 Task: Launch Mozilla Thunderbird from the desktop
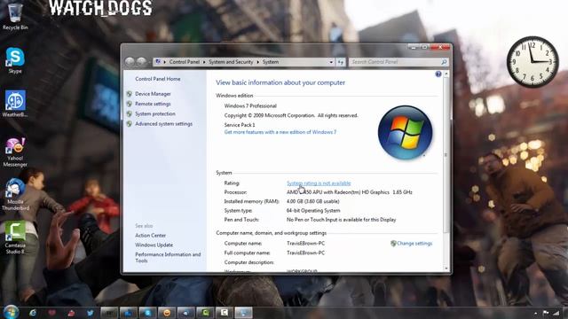pos(15,195)
